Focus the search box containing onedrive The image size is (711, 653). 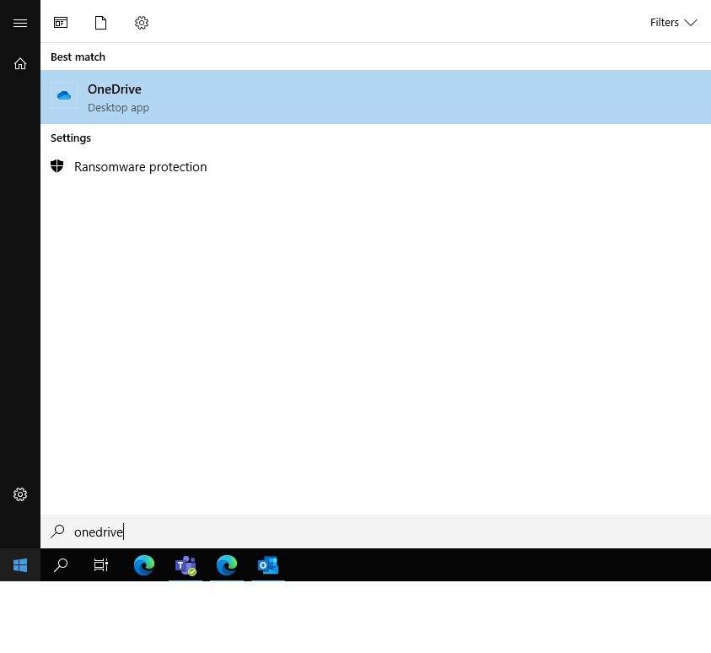[375, 532]
